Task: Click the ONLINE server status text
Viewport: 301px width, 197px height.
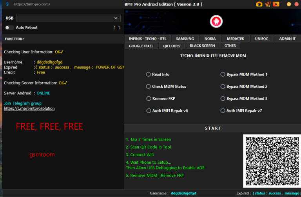Action: click(x=44, y=93)
